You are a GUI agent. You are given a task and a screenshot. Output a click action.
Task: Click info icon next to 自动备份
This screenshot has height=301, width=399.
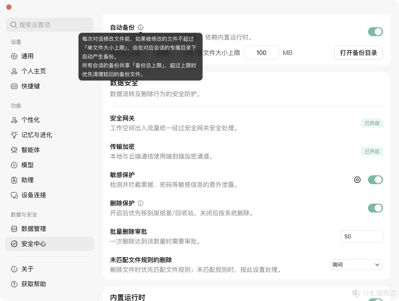[140, 27]
